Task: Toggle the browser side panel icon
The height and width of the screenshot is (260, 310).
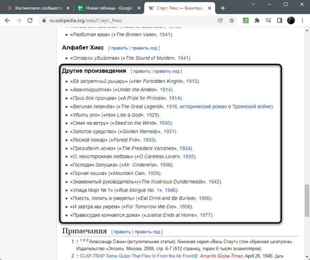Action: (x=279, y=21)
